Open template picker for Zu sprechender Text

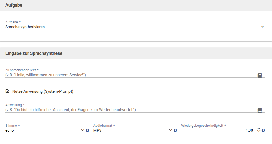pyautogui.click(x=259, y=75)
